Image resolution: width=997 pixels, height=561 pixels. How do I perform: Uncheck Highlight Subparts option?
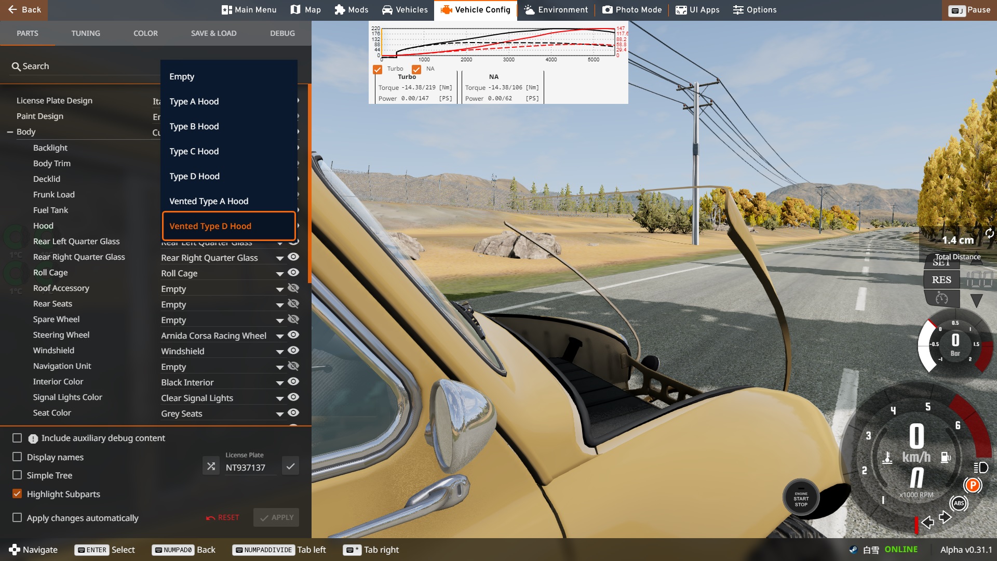click(x=17, y=494)
